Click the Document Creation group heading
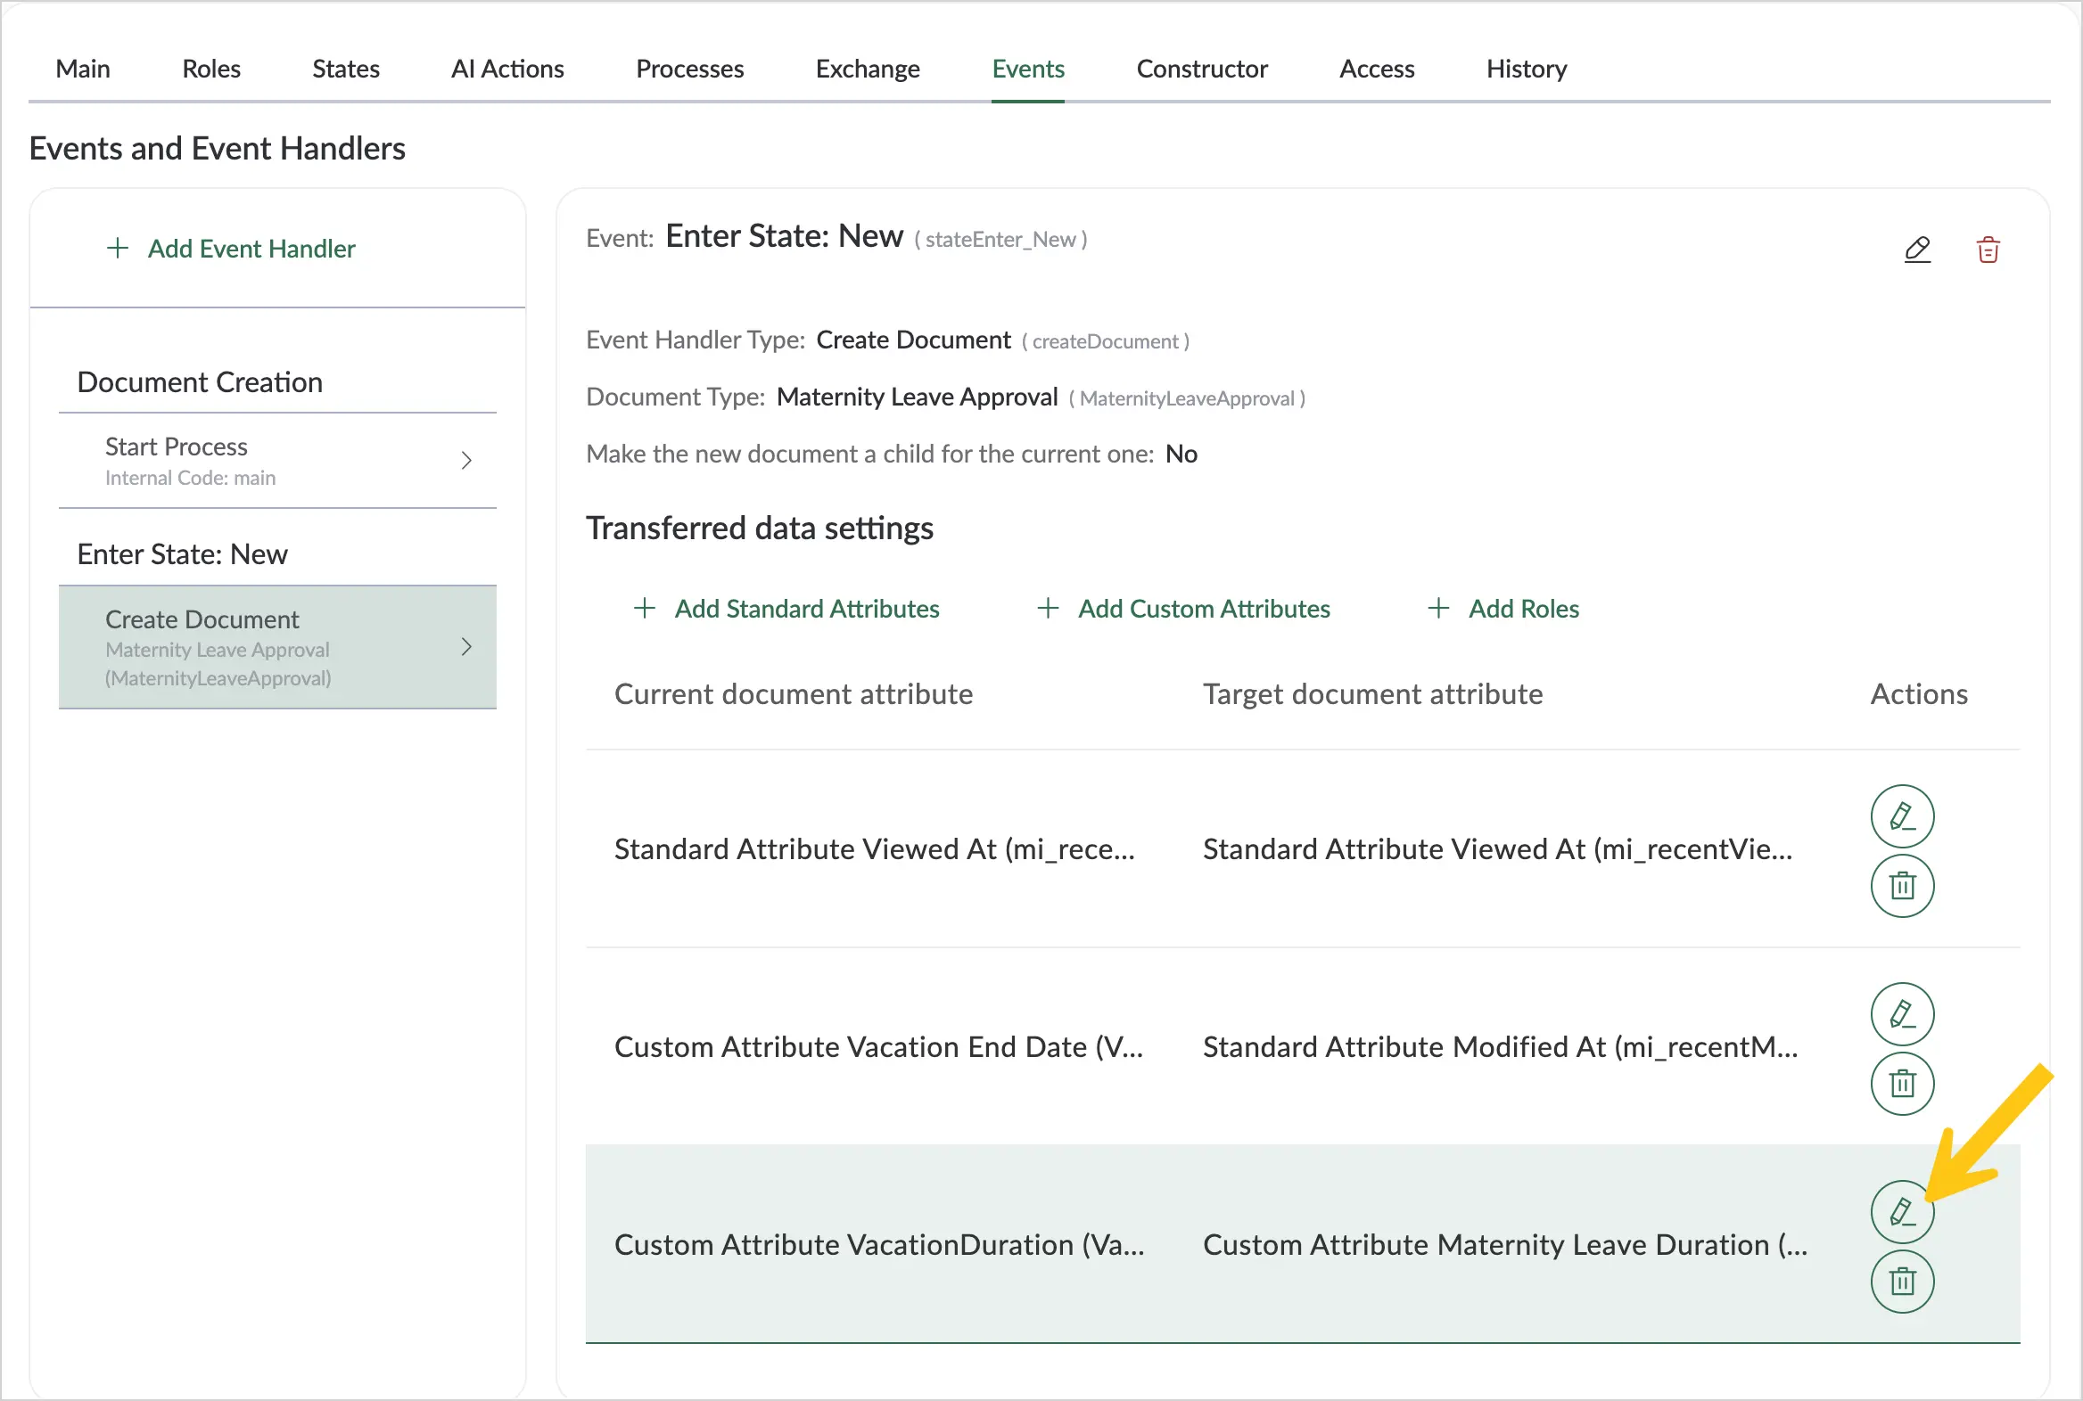The image size is (2083, 1401). coord(201,381)
